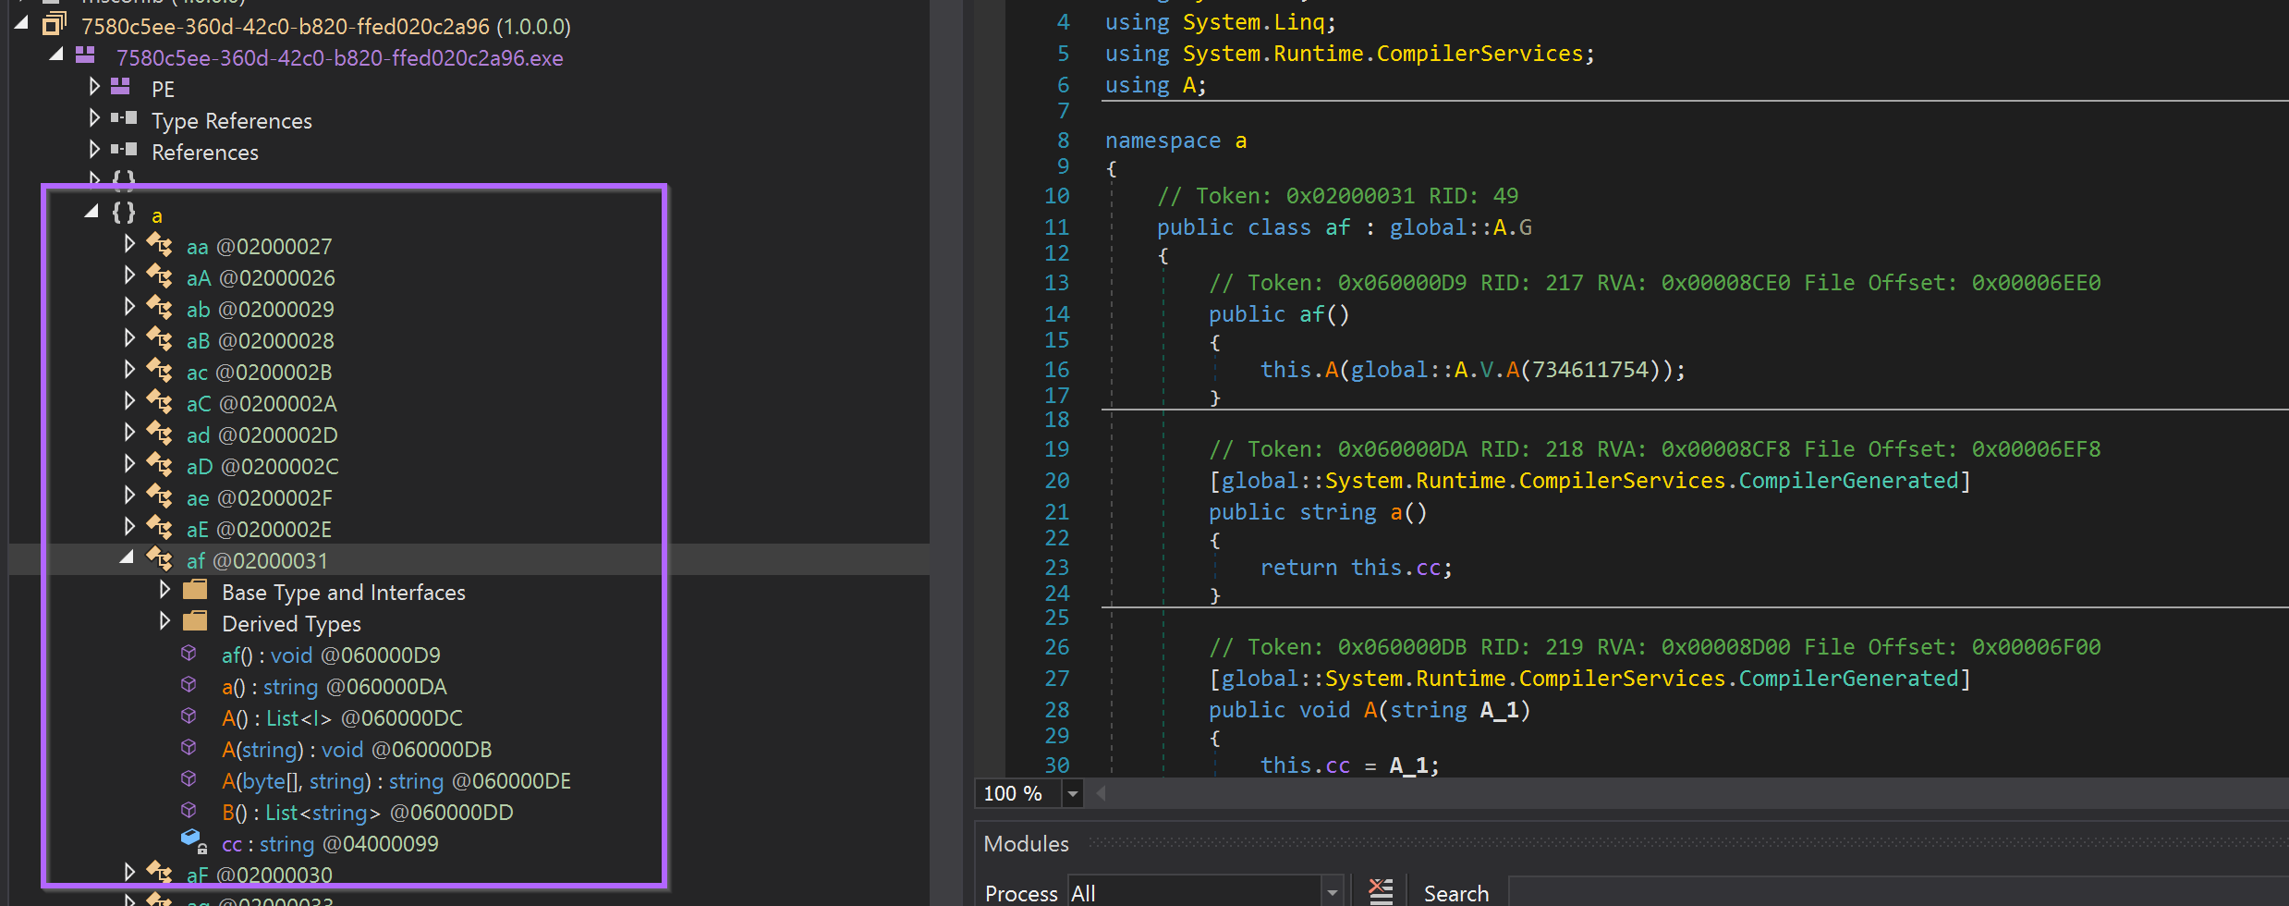Click the horizontal scrollbar left arrow in editor
The height and width of the screenshot is (906, 2289).
1101,793
